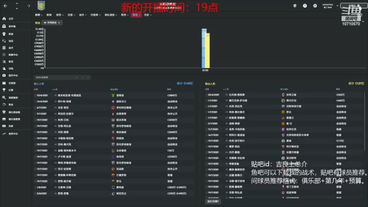Click the 国际米兰 club badge

(x=113, y=101)
